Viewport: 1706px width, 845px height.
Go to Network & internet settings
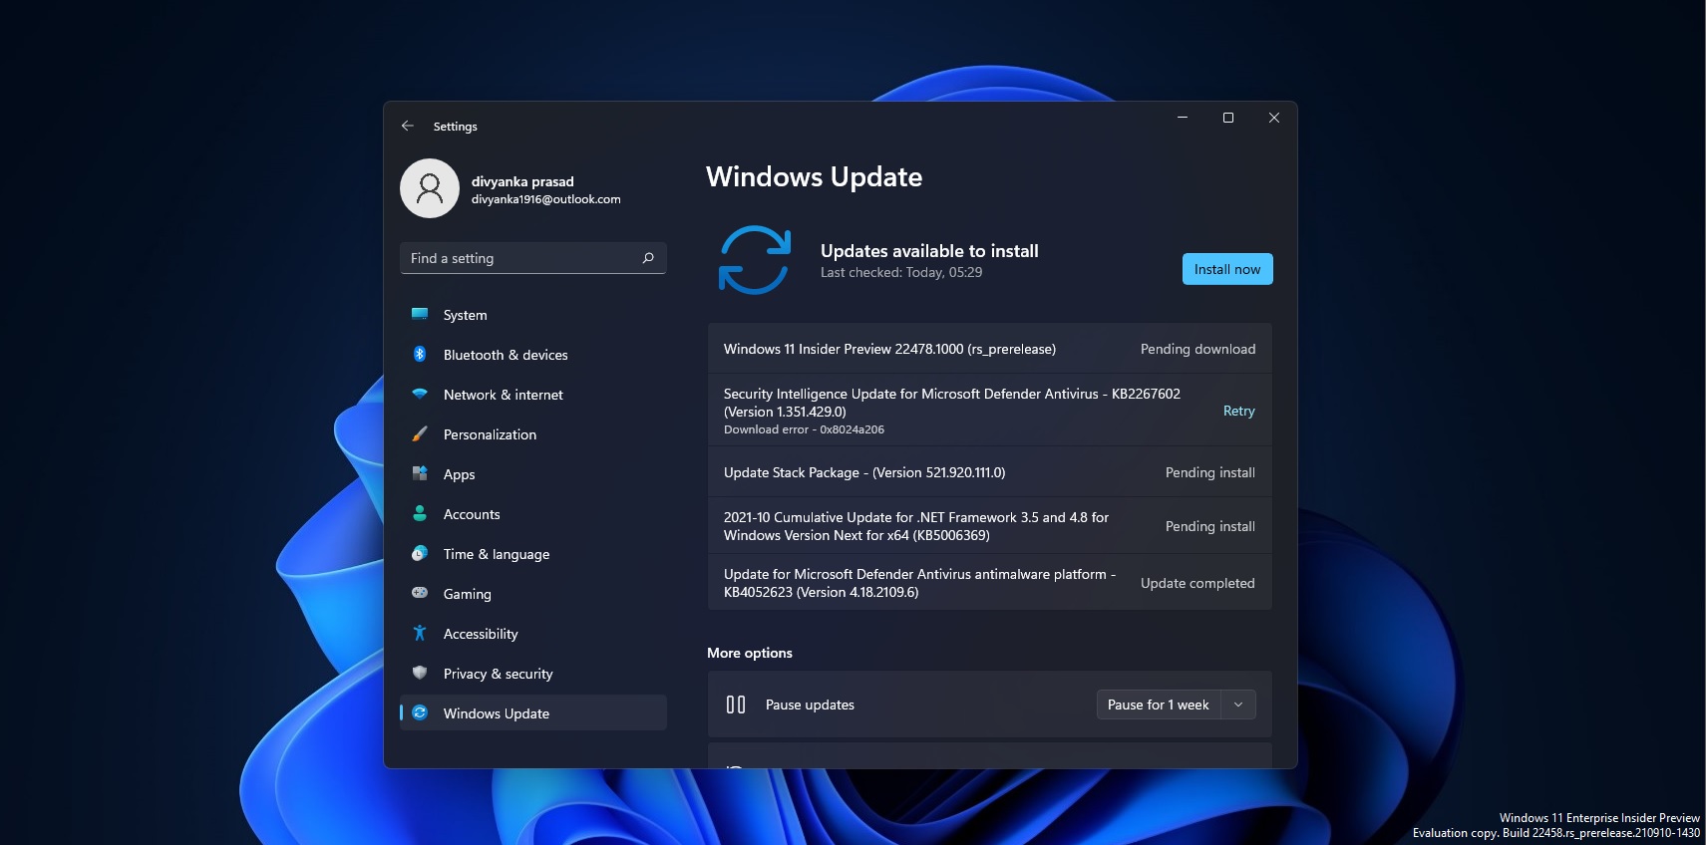533,395
